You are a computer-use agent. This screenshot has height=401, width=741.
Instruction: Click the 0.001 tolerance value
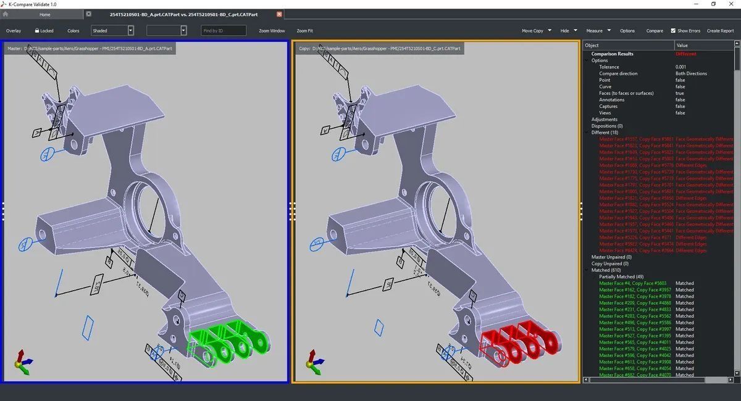680,67
